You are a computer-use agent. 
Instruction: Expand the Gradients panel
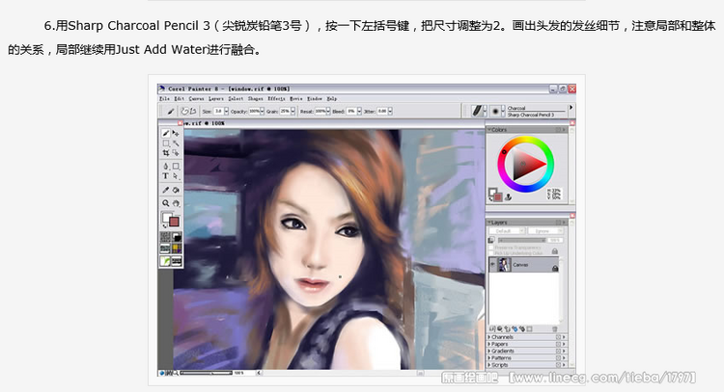(490, 351)
